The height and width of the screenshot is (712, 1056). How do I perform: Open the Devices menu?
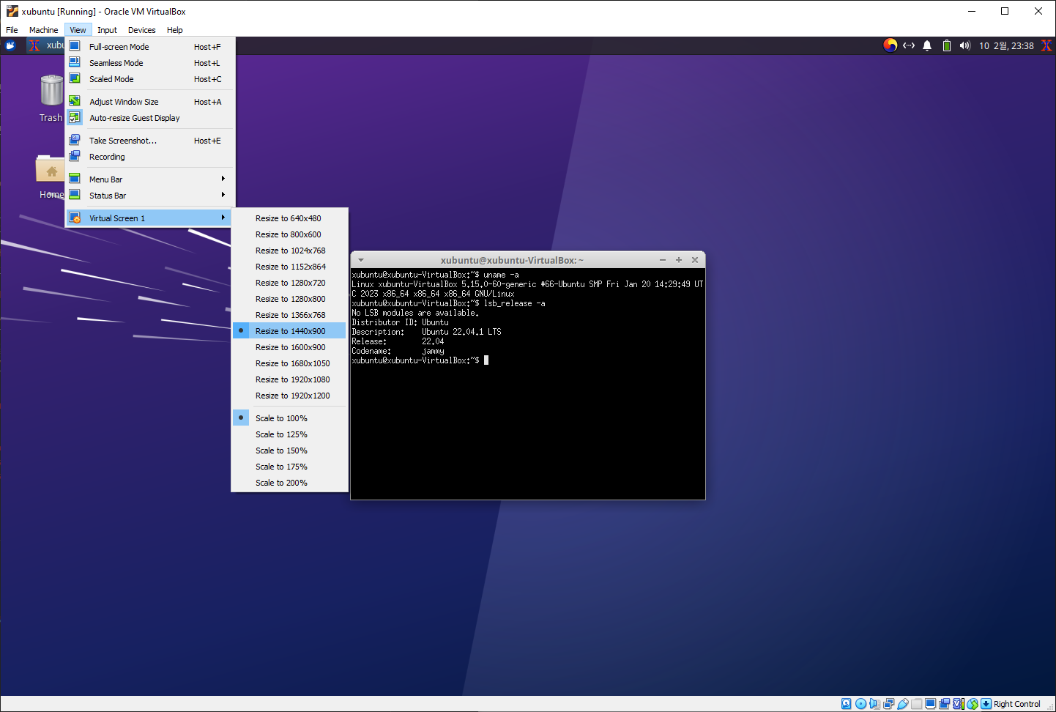coord(142,30)
